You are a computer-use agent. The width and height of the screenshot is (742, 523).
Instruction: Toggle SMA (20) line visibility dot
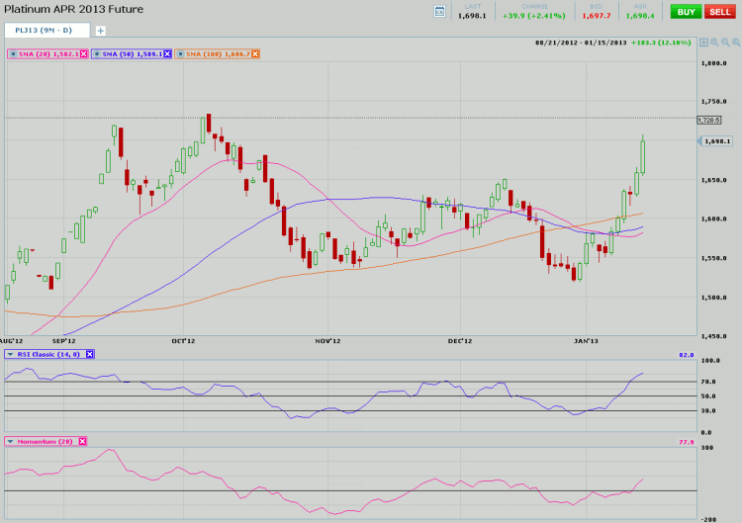(x=11, y=52)
